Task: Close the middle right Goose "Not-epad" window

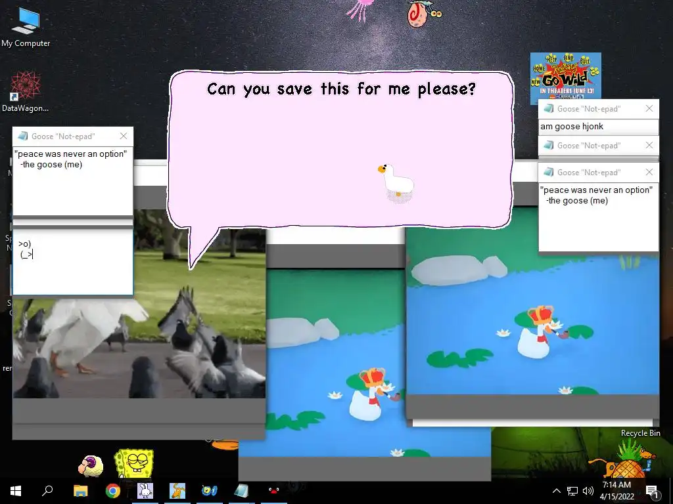Action: click(x=649, y=145)
